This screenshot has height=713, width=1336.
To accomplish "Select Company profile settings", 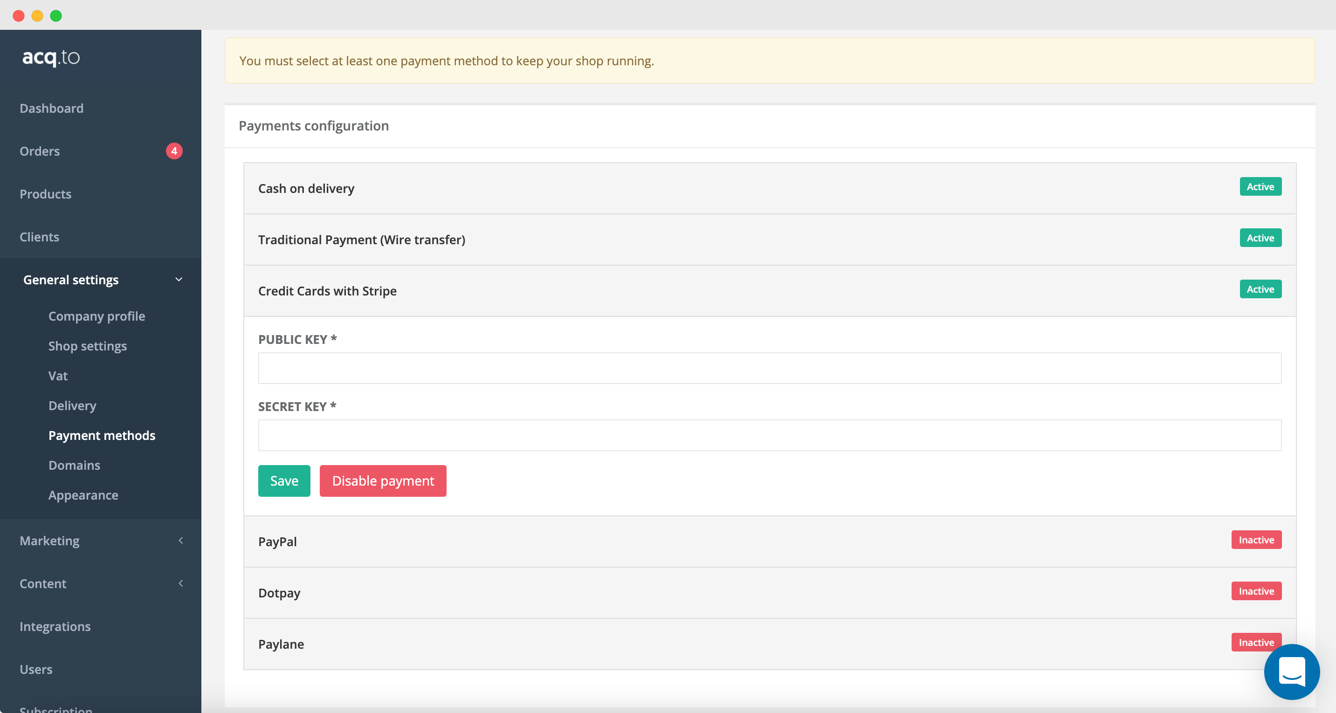I will [x=96, y=315].
